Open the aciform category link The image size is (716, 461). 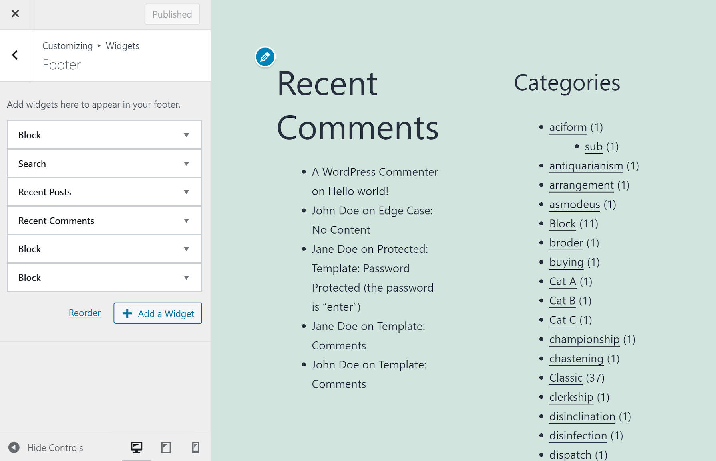(x=568, y=127)
